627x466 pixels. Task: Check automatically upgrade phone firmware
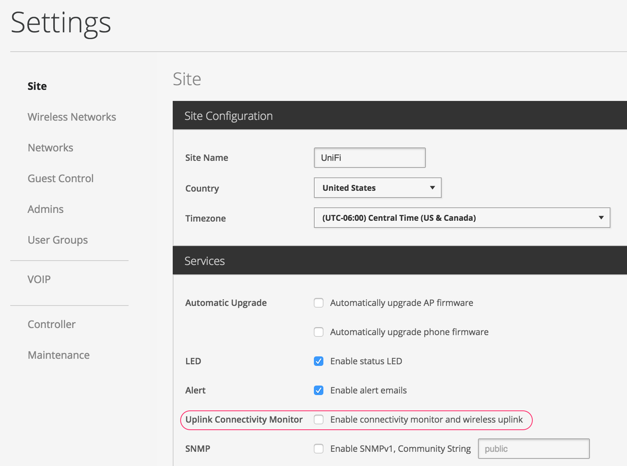(x=319, y=332)
